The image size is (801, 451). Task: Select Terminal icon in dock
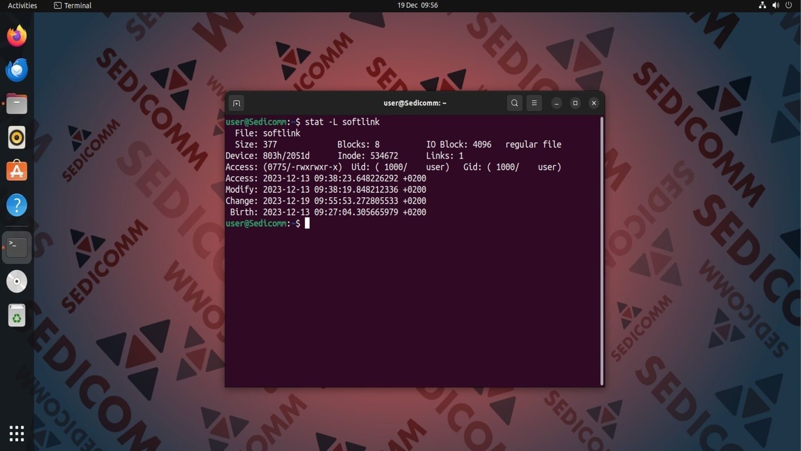point(17,247)
